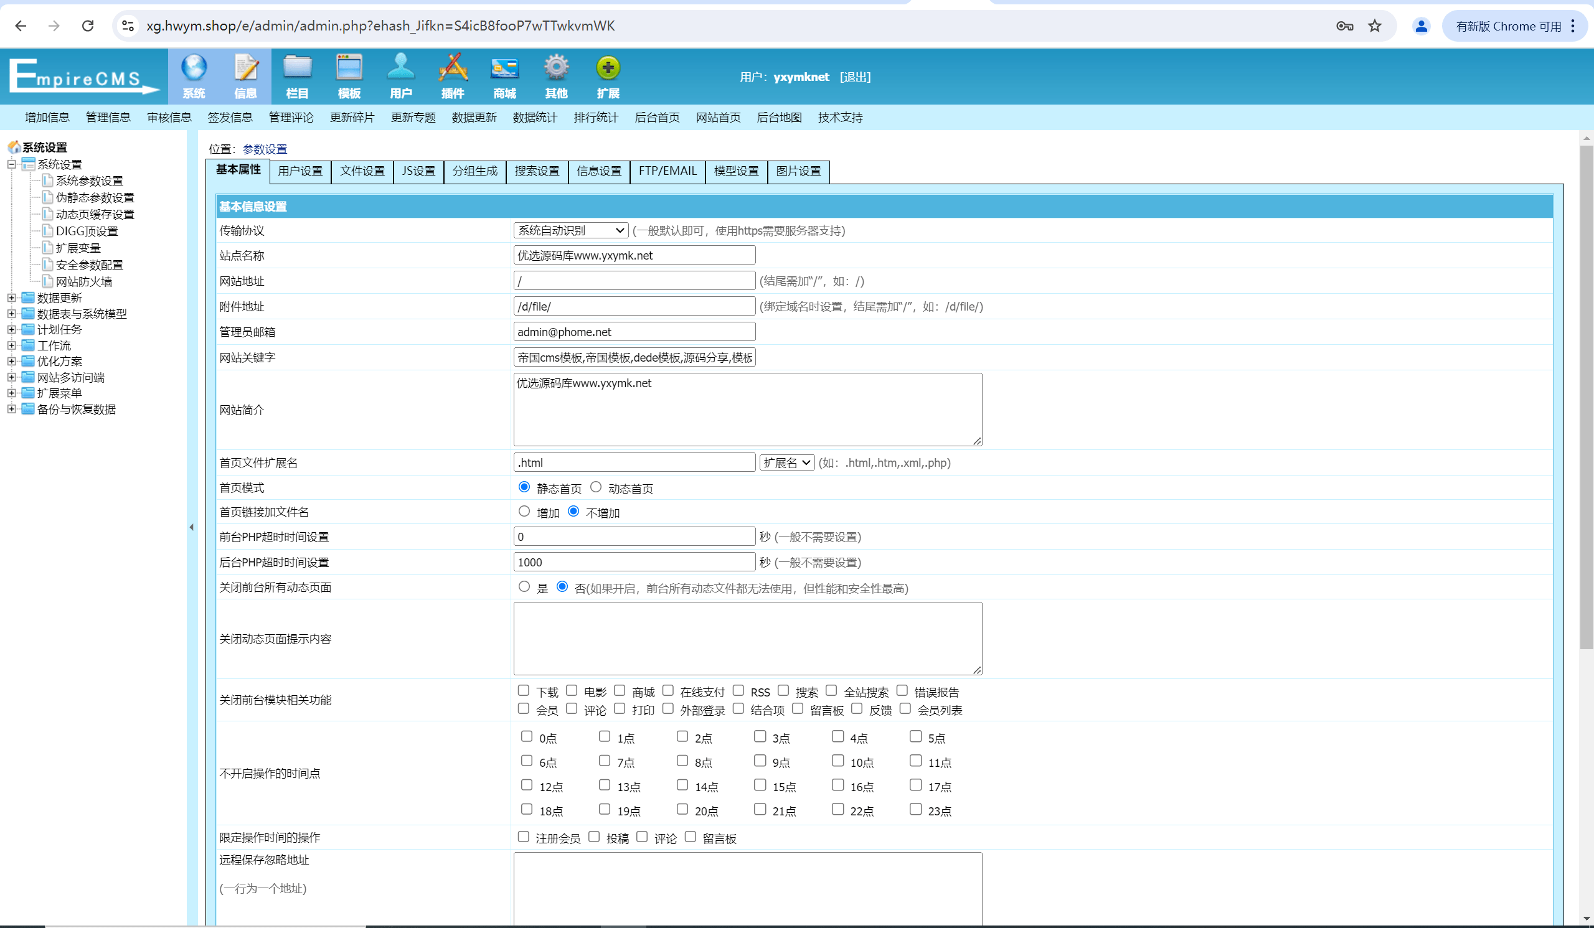
Task: Open the 用户 user icon menu
Action: [401, 77]
